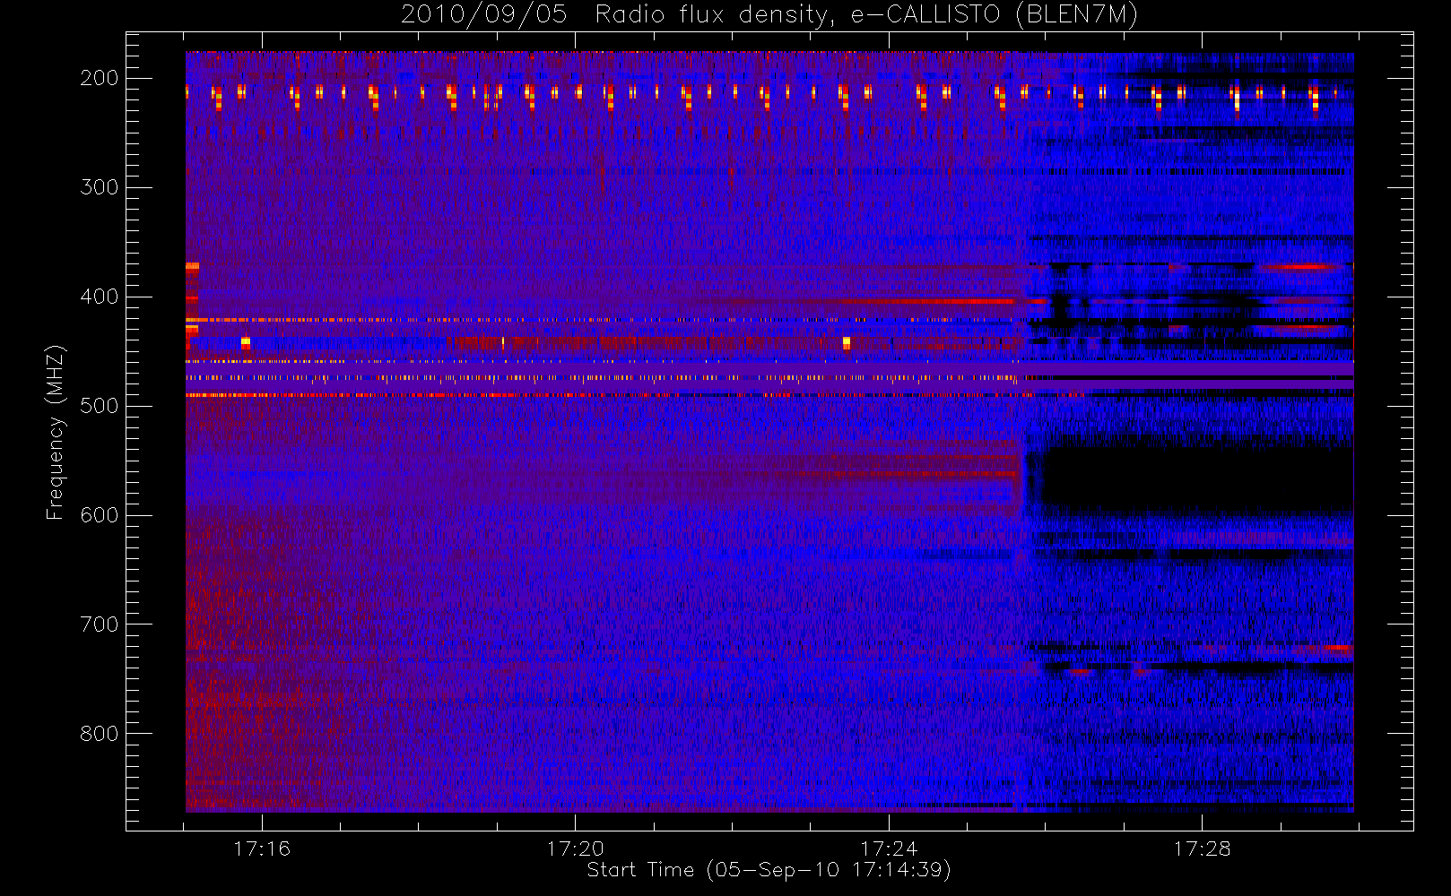Click the Start Time axis label
1451x896 pixels.
tap(769, 870)
